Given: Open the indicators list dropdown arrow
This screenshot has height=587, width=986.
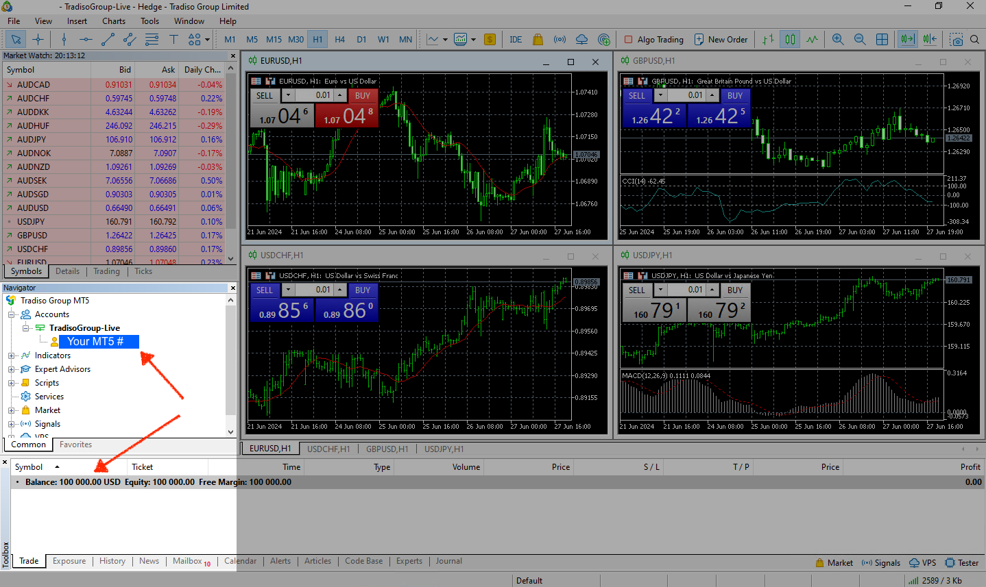Looking at the screenshot, I should 473,40.
